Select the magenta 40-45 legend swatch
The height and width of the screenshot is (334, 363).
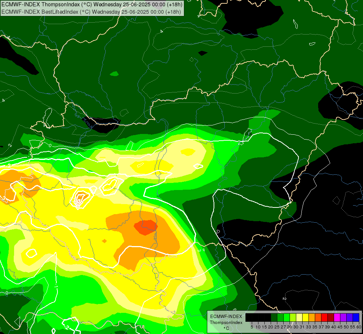pos(337,317)
